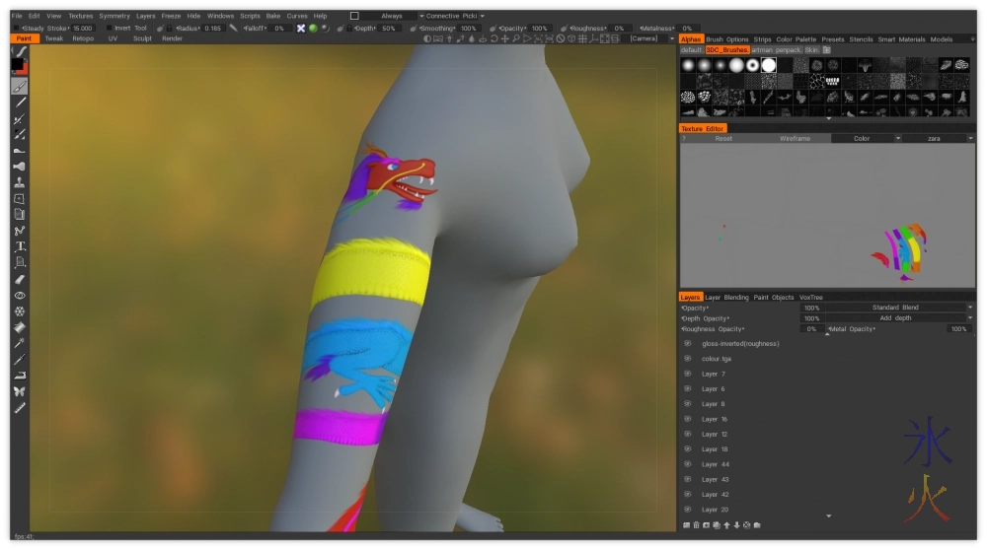The height and width of the screenshot is (550, 987).
Task: Toggle visibility of Layer 7
Action: (x=687, y=375)
